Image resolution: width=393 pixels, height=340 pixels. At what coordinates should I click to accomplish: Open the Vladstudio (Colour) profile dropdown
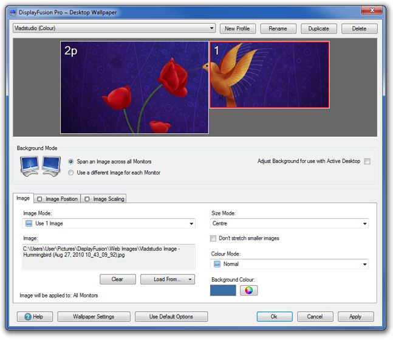tap(114, 28)
